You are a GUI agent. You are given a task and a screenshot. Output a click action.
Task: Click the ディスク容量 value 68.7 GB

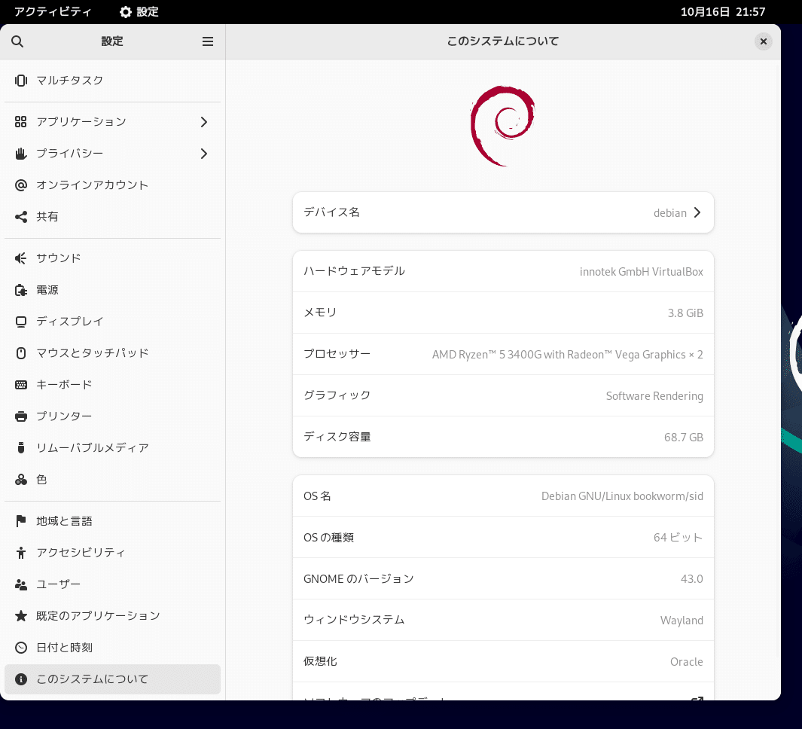(x=683, y=438)
